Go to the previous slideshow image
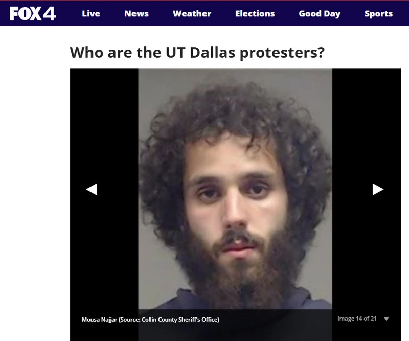 [x=92, y=189]
